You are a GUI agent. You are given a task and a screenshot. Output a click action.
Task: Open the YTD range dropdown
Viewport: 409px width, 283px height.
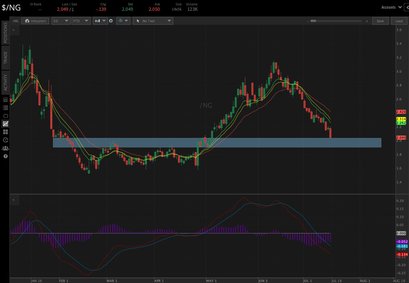click(x=81, y=21)
